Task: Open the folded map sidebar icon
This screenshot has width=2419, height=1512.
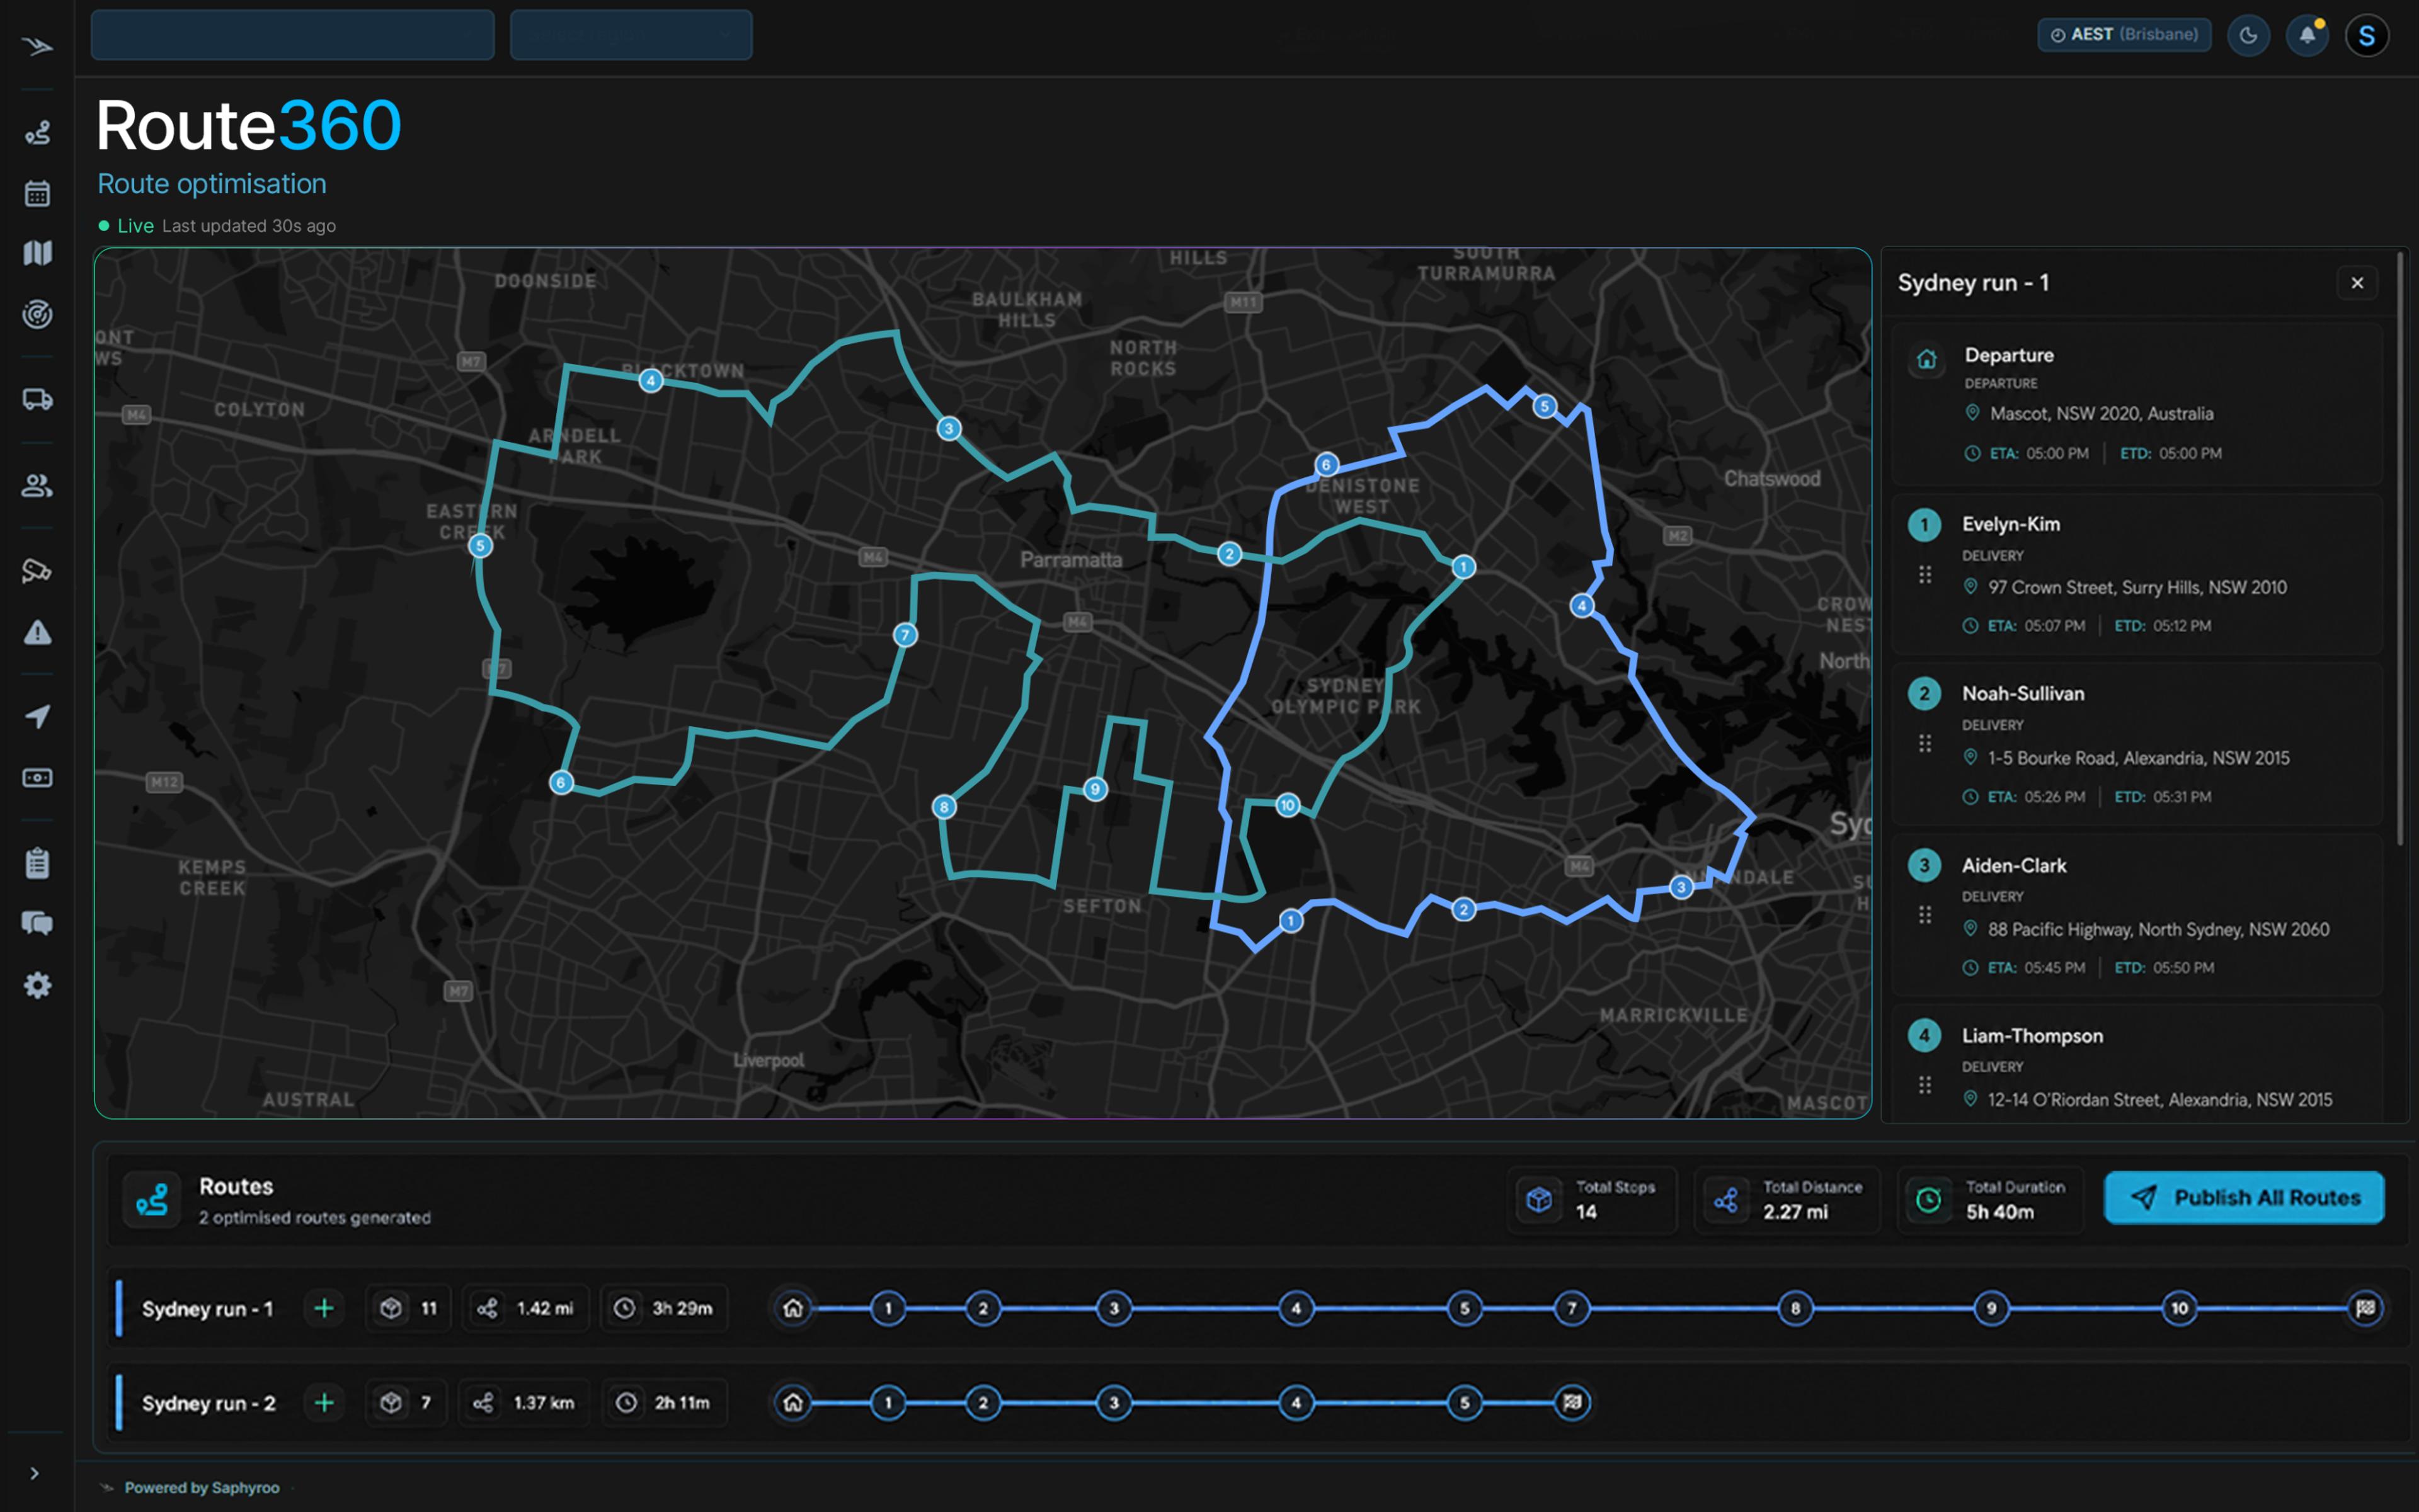Action: click(37, 253)
